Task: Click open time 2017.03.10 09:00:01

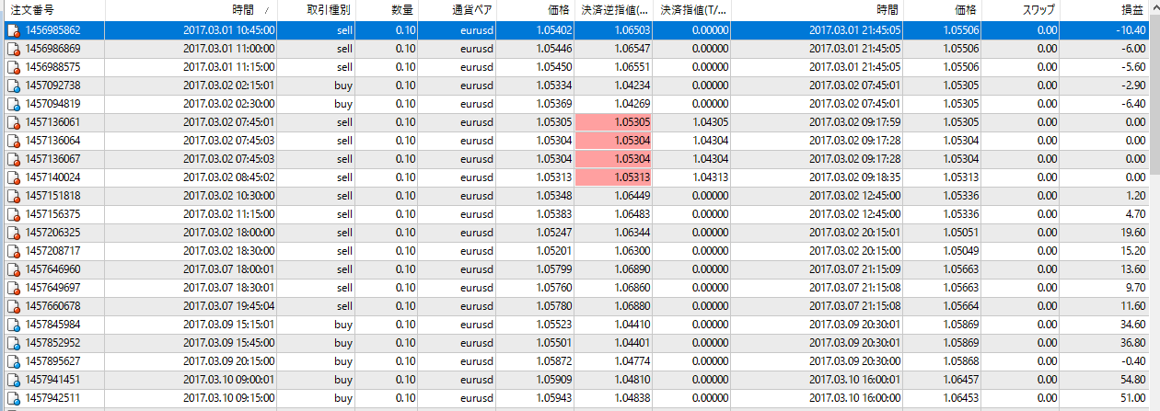Action: [x=228, y=380]
